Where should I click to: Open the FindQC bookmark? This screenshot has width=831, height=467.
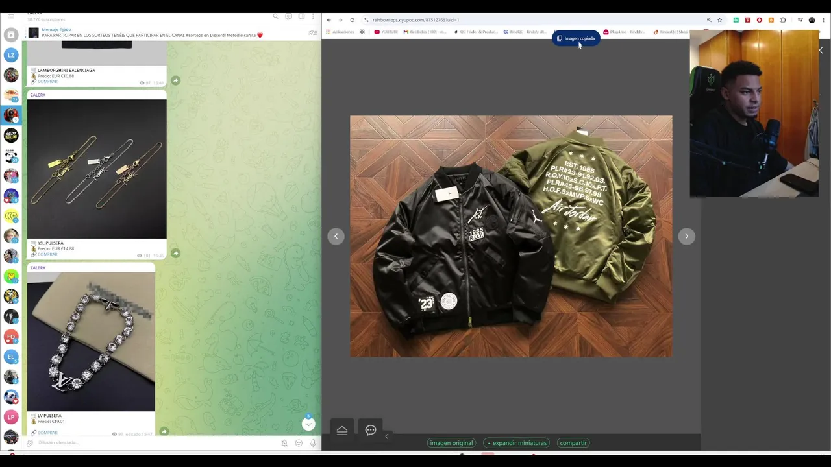tap(525, 32)
